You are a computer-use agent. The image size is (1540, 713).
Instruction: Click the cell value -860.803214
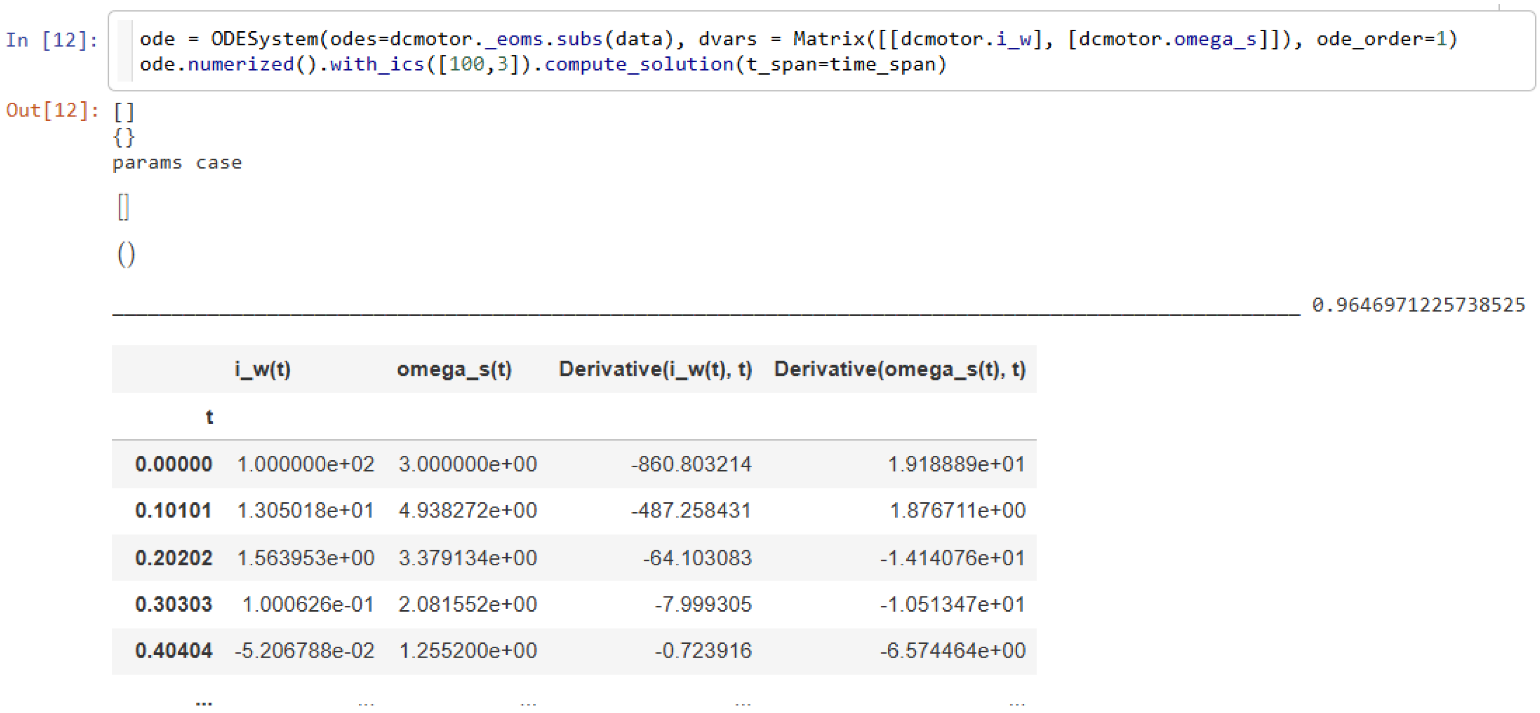point(691,464)
